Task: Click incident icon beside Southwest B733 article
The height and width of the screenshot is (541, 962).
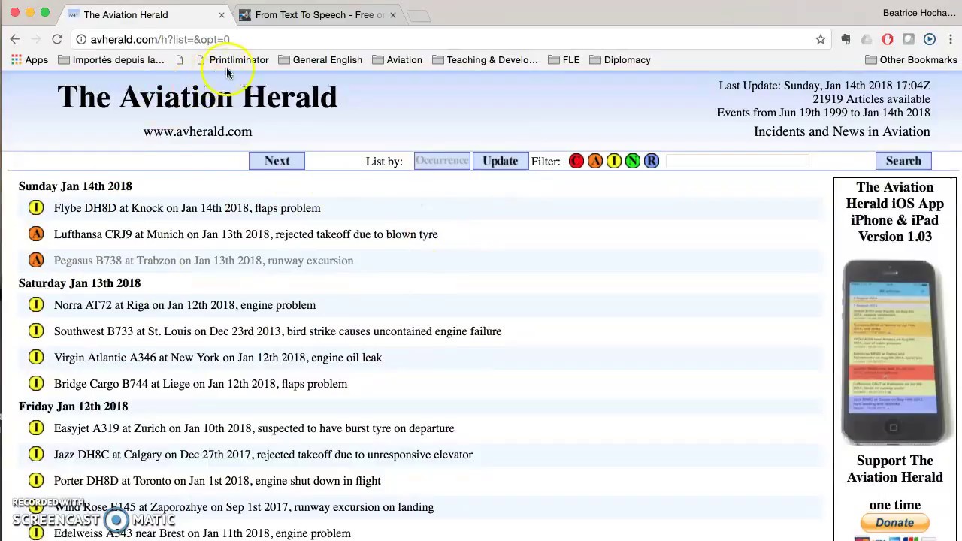Action: click(x=36, y=331)
